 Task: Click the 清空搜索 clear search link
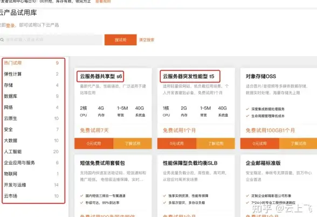pos(147,40)
